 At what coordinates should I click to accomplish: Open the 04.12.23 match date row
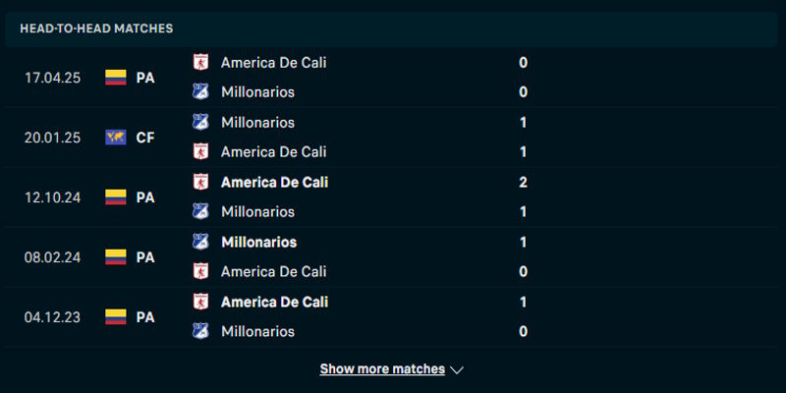[53, 317]
